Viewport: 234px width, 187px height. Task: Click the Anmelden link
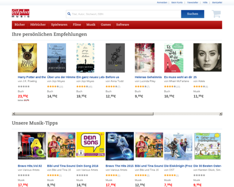tap(162, 2)
